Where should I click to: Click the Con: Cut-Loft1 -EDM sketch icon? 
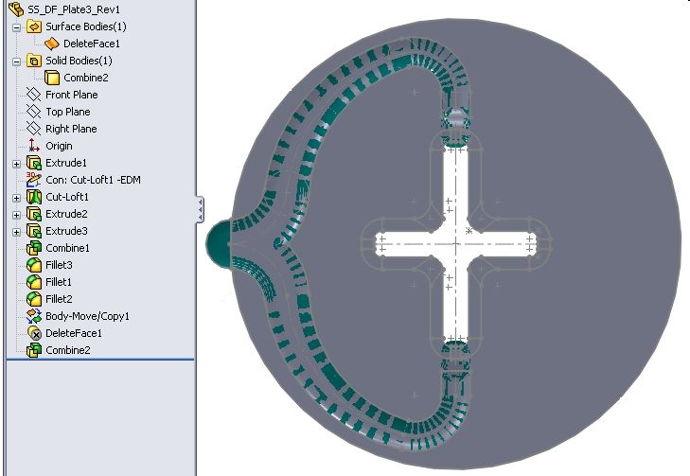coord(34,180)
